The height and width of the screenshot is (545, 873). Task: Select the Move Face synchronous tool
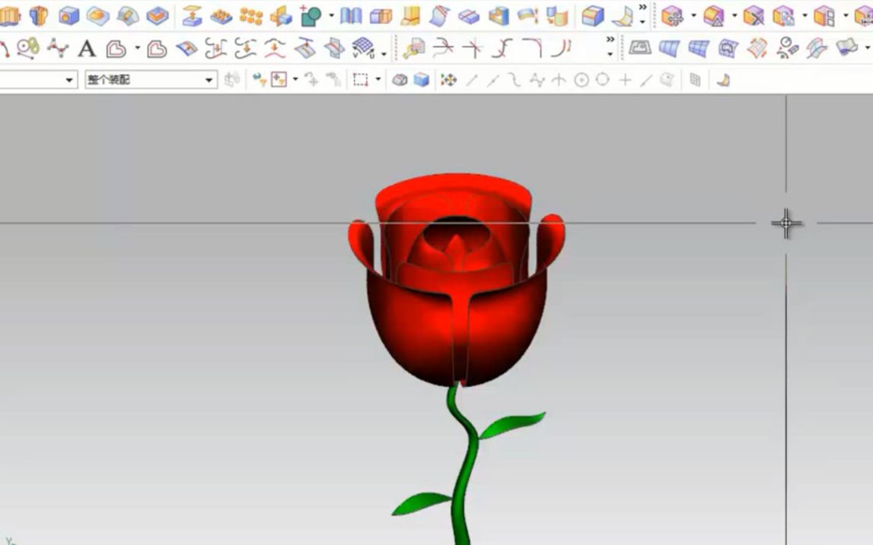pyautogui.click(x=673, y=16)
